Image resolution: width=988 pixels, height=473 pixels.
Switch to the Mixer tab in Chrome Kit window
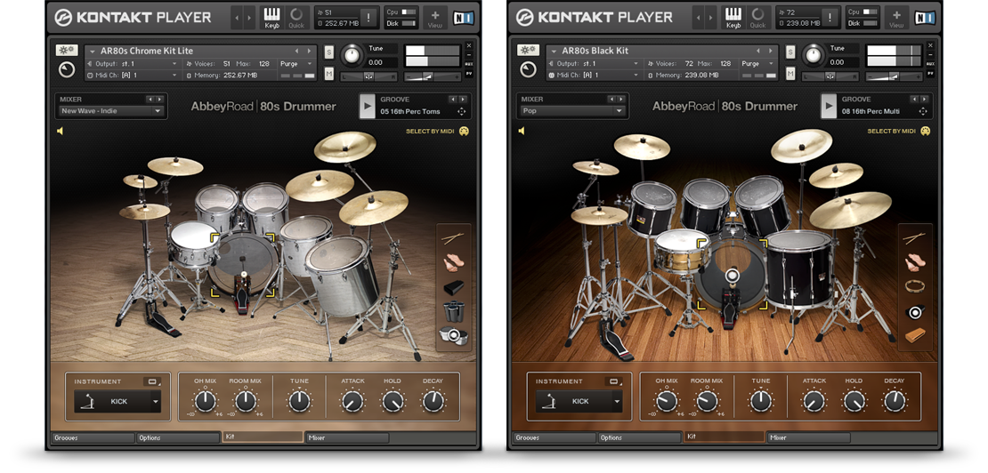click(x=348, y=437)
